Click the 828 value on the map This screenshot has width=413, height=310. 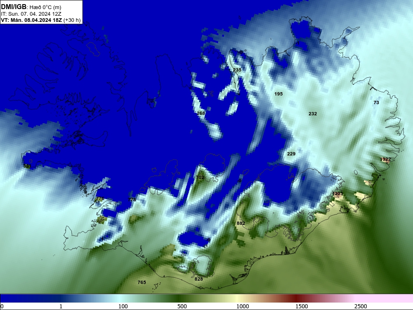(x=199, y=279)
